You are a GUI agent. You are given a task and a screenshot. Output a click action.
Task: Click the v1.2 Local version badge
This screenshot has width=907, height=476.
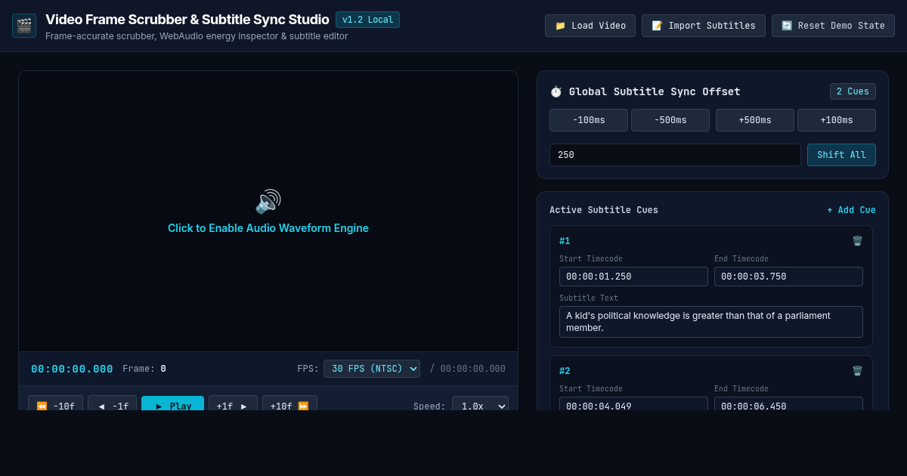(367, 20)
